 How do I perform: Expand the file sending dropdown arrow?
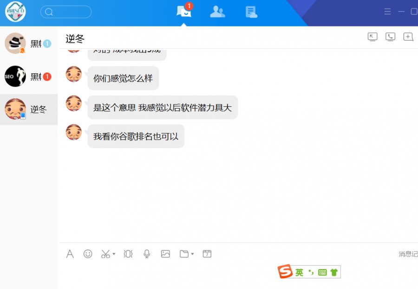point(192,254)
